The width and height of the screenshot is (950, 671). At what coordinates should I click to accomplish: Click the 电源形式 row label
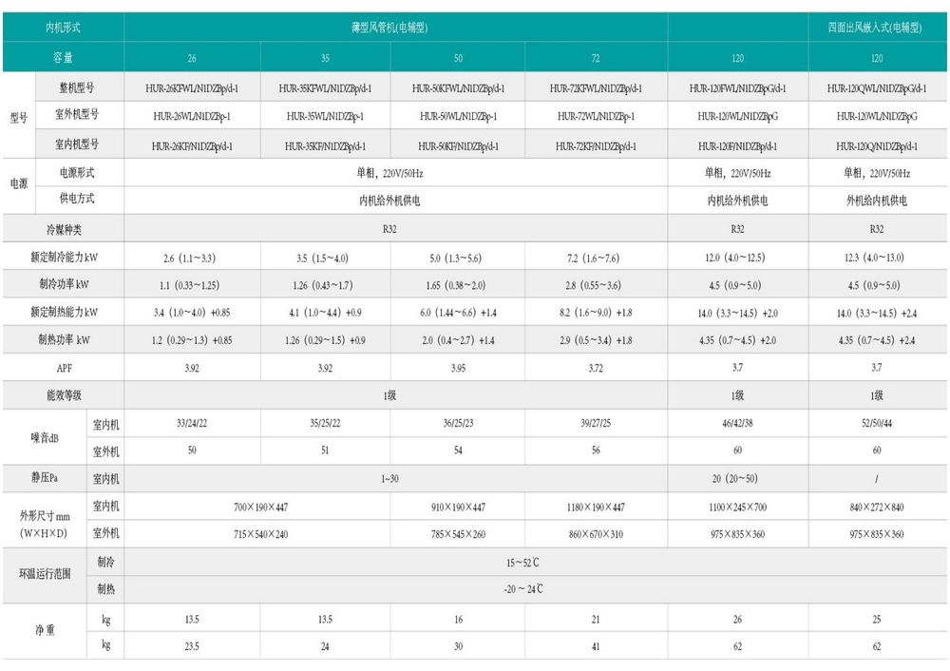[x=76, y=173]
